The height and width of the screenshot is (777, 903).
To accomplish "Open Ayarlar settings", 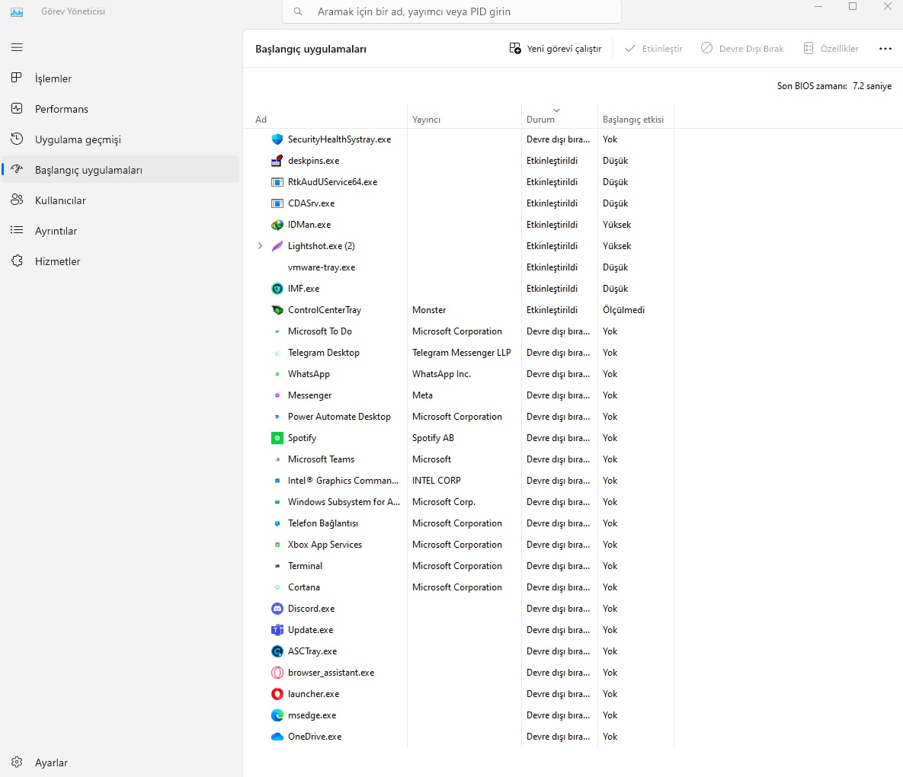I will [120, 762].
